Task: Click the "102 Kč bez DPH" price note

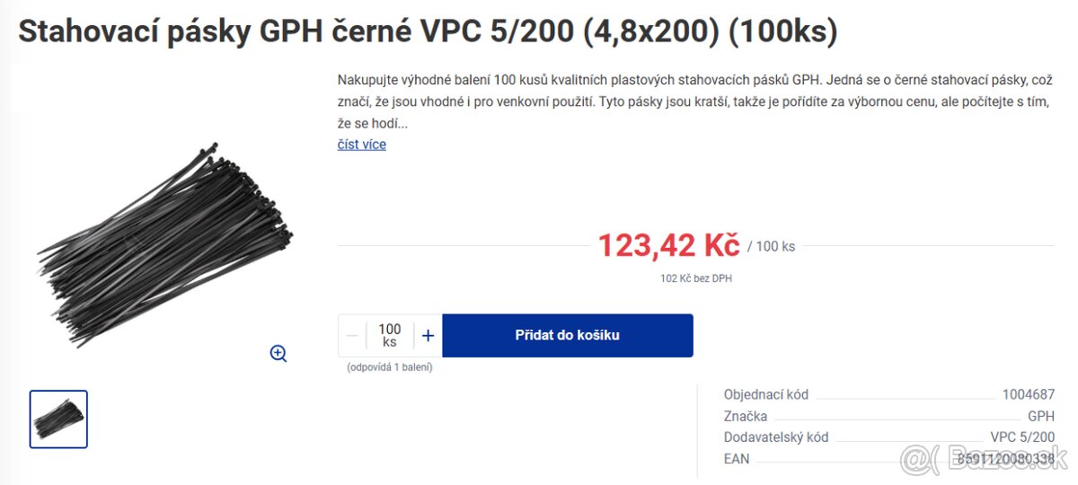Action: point(695,278)
